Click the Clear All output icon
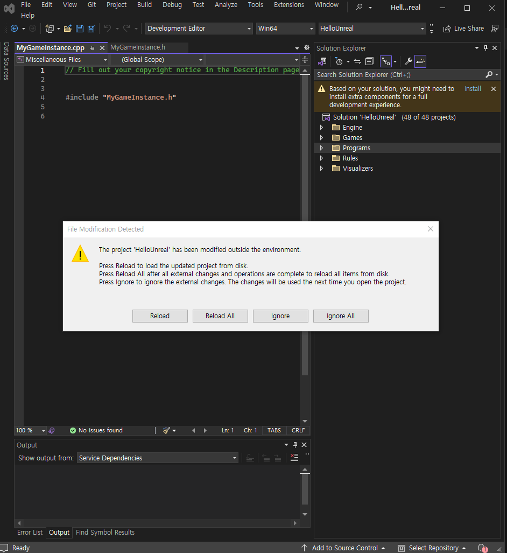The image size is (507, 553). click(294, 458)
